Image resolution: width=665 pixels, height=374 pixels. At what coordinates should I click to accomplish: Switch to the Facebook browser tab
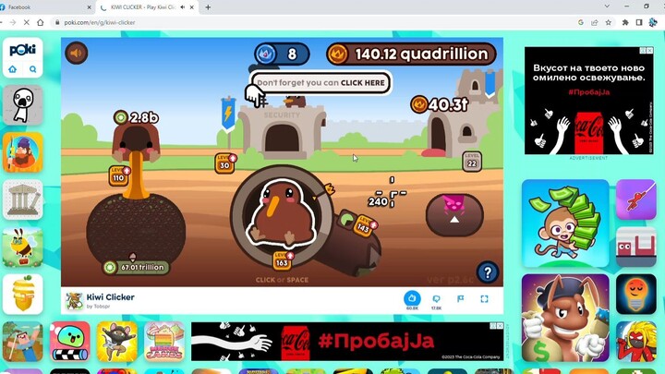[x=44, y=7]
